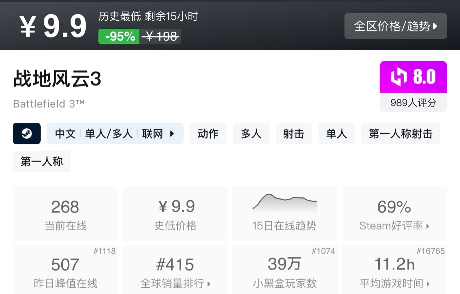
Task: Expand Steam好评率 details
Action: tap(394, 225)
